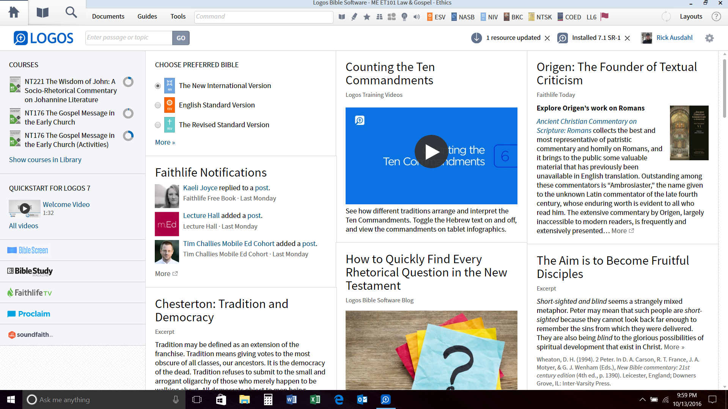Open the NASB shortcut

(463, 17)
